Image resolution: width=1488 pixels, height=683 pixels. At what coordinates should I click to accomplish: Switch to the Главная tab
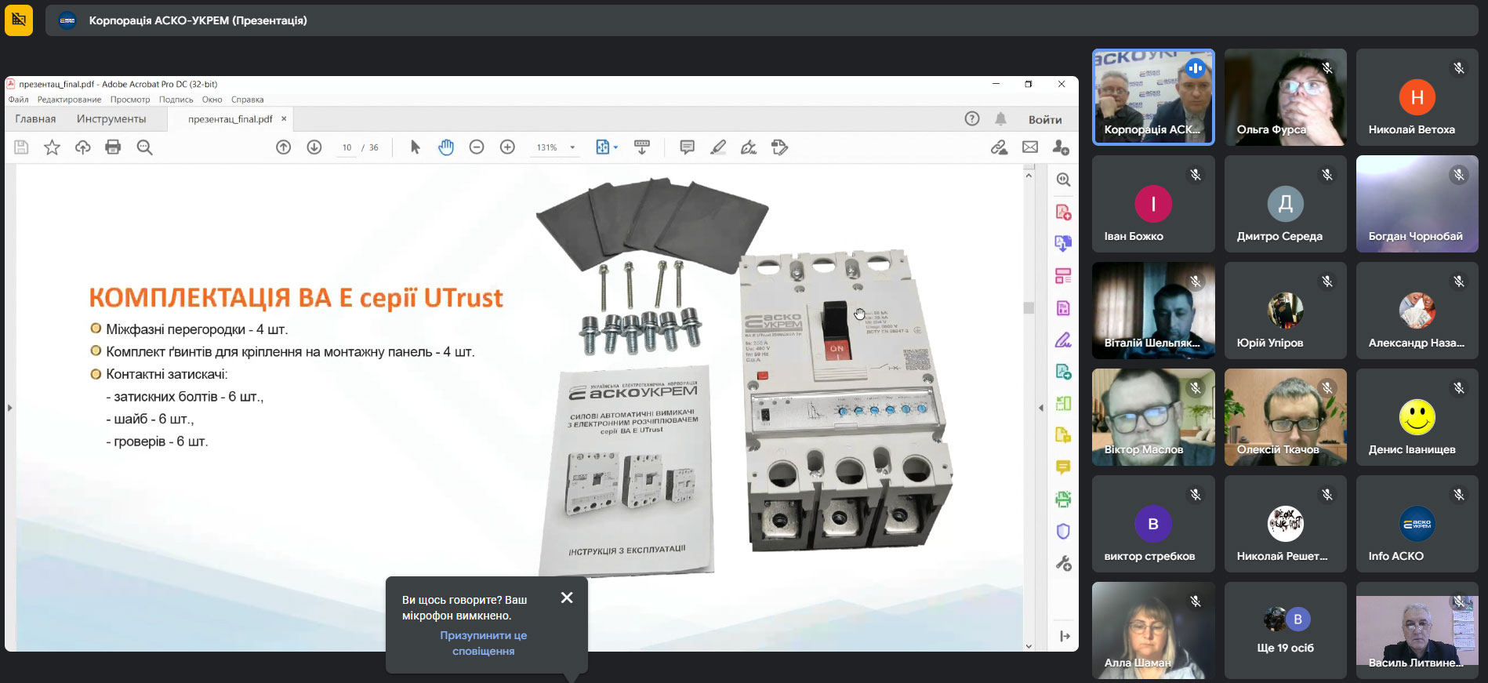[x=35, y=119]
